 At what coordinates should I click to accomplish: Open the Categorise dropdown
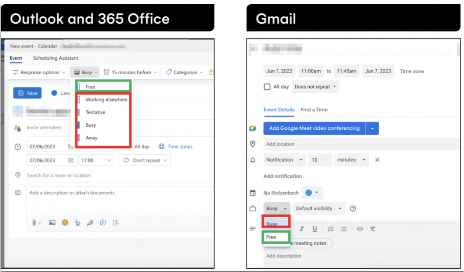click(184, 72)
